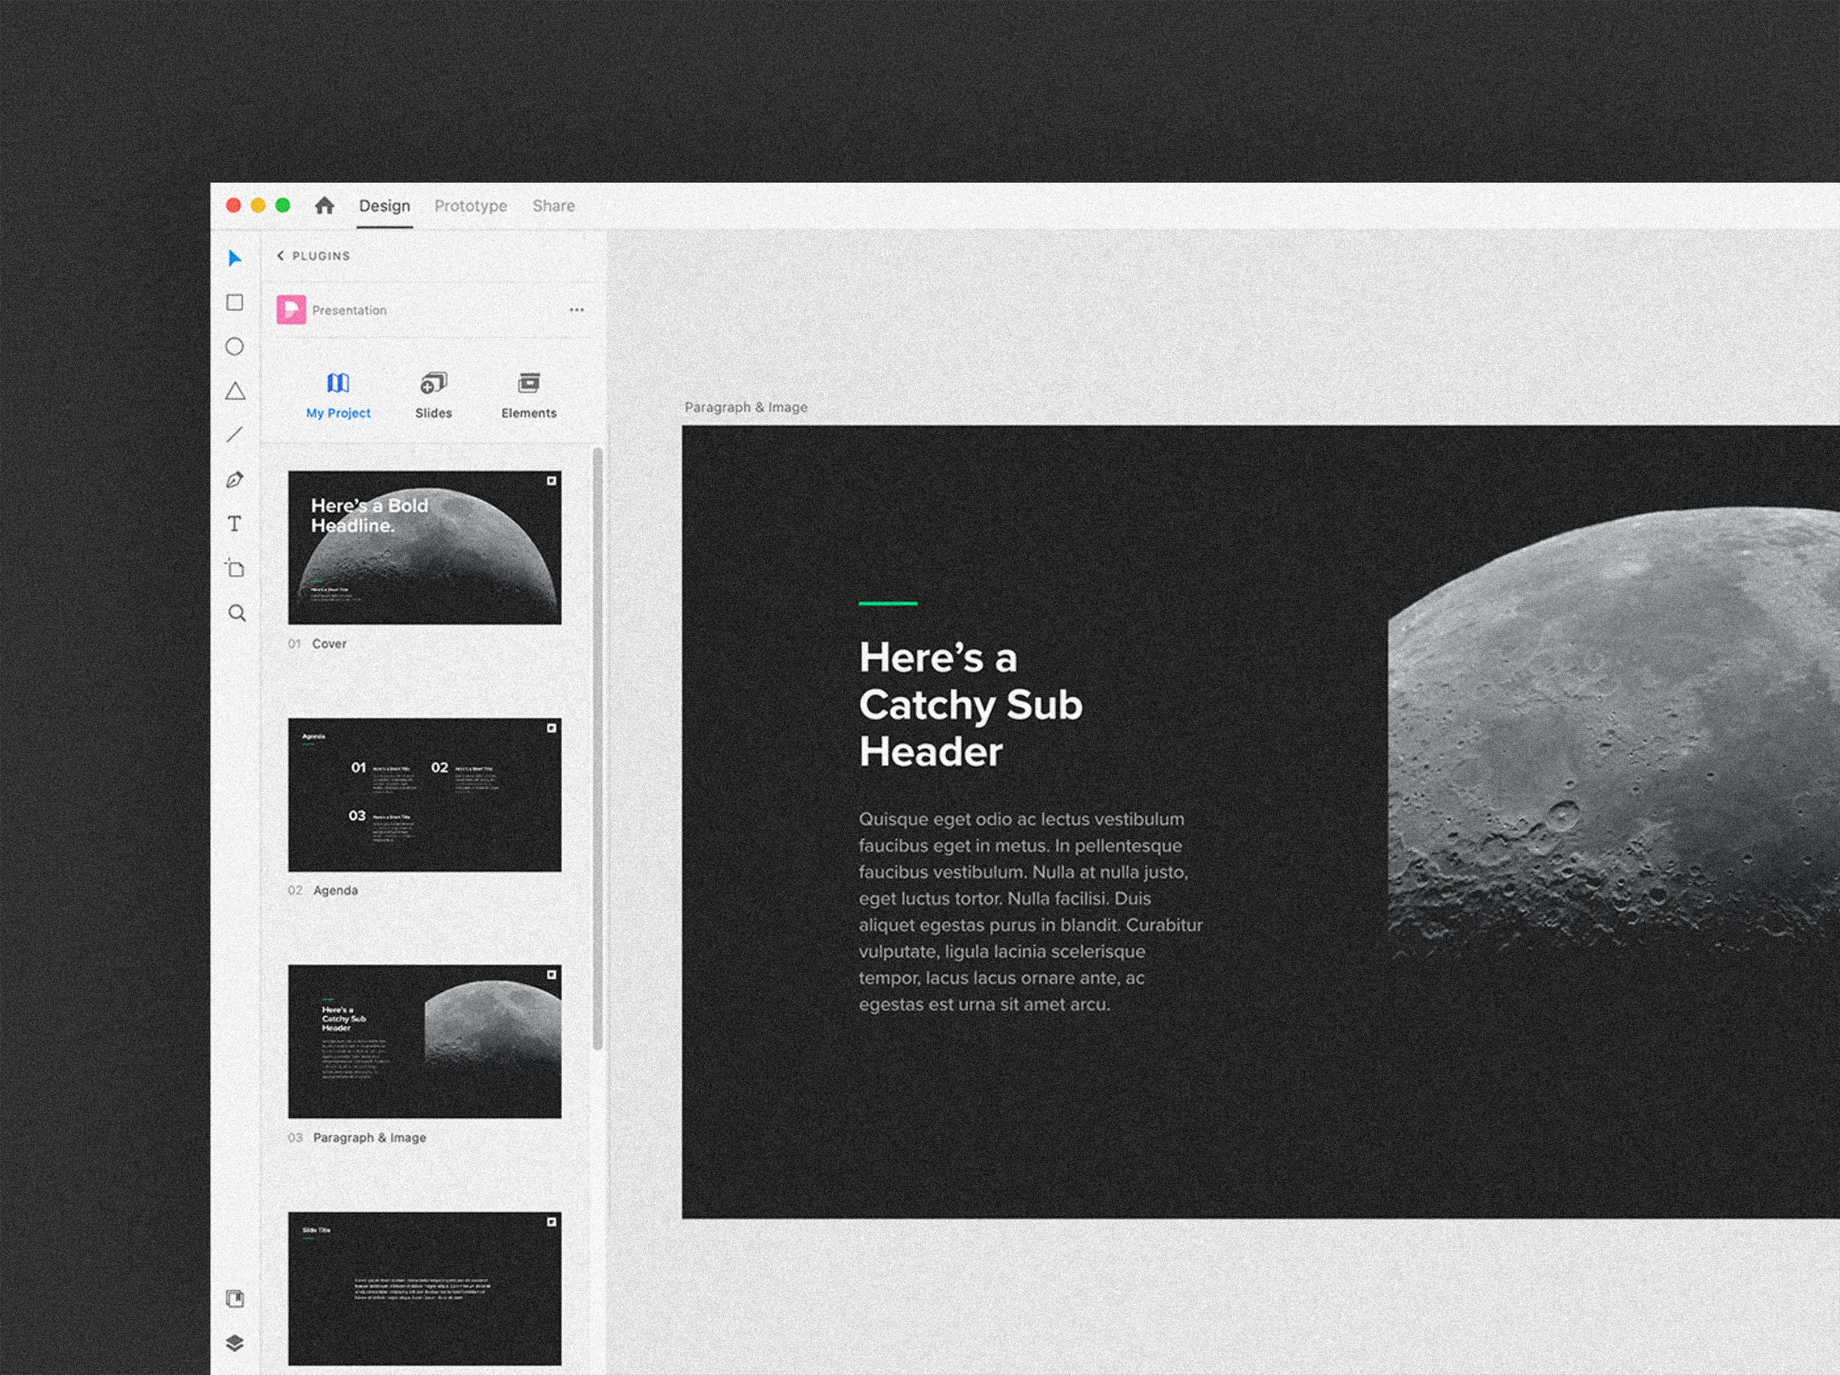Screen dimensions: 1840x1375
Task: Open the Layers panel icon
Action: (235, 1343)
